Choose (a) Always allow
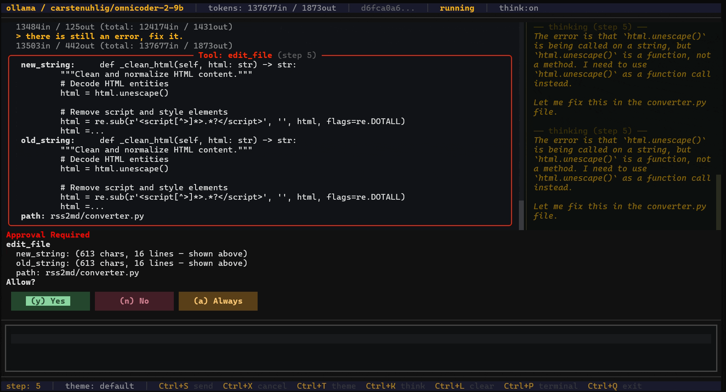The image size is (726, 392). coord(218,301)
